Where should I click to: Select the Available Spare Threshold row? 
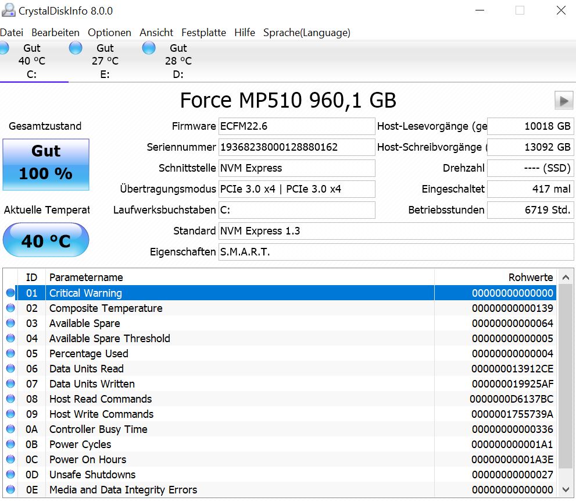pyautogui.click(x=280, y=339)
